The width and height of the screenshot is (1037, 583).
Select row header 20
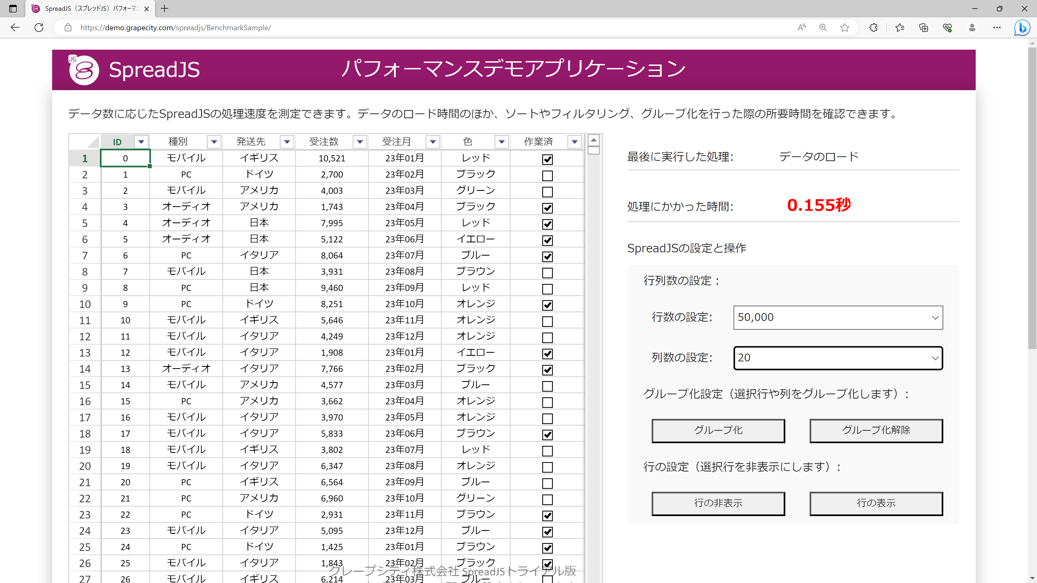pos(85,466)
